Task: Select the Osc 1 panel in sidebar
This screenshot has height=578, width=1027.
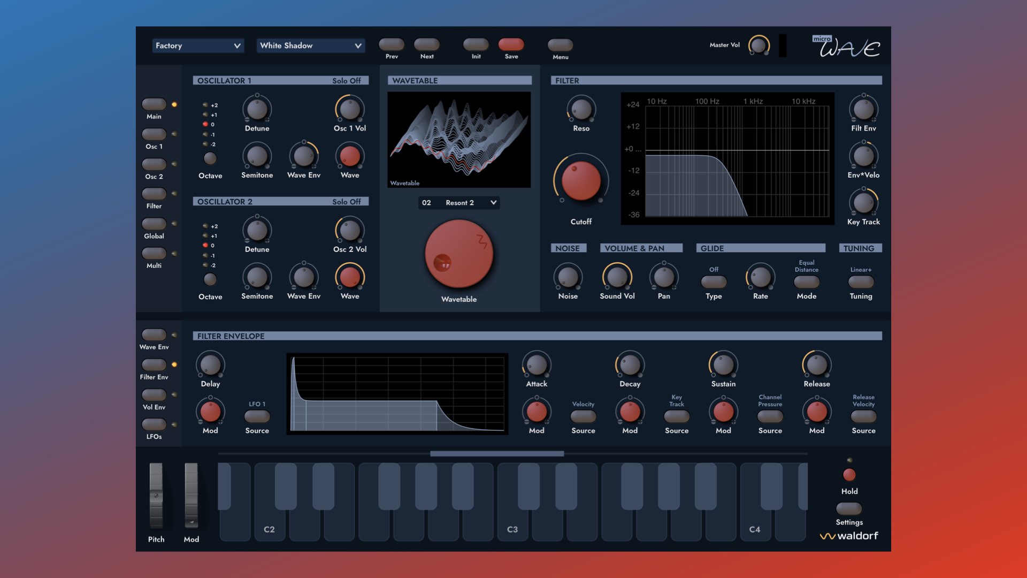Action: (154, 135)
